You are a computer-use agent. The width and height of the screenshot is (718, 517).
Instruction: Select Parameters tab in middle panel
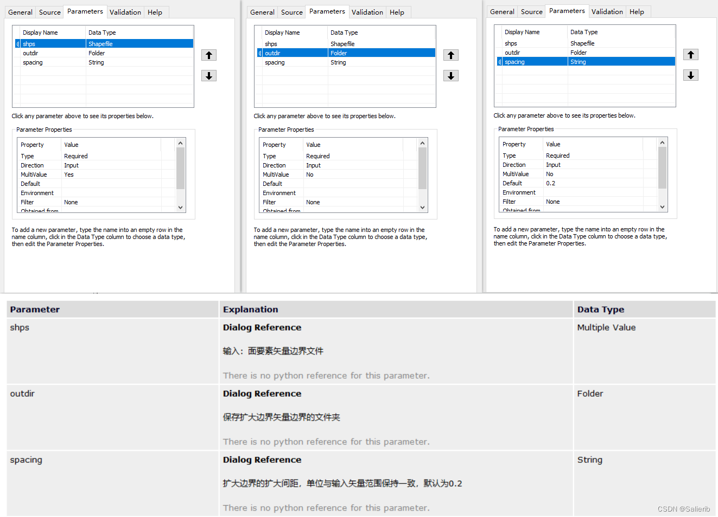click(327, 11)
